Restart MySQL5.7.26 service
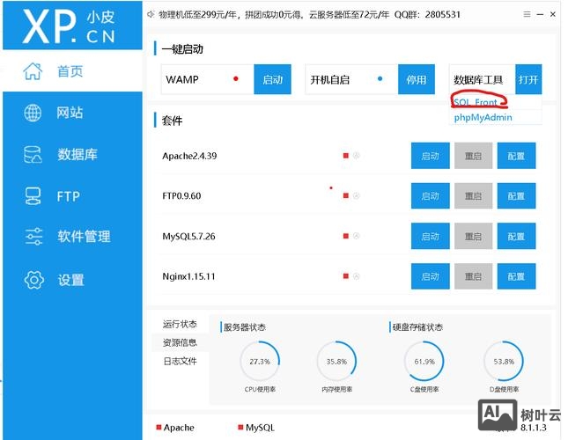 click(473, 236)
